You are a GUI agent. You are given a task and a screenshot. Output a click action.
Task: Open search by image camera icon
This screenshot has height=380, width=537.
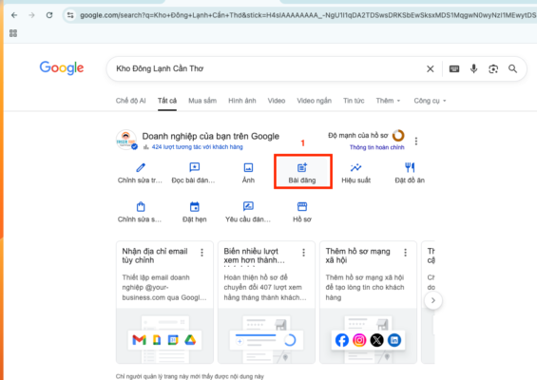pyautogui.click(x=493, y=68)
